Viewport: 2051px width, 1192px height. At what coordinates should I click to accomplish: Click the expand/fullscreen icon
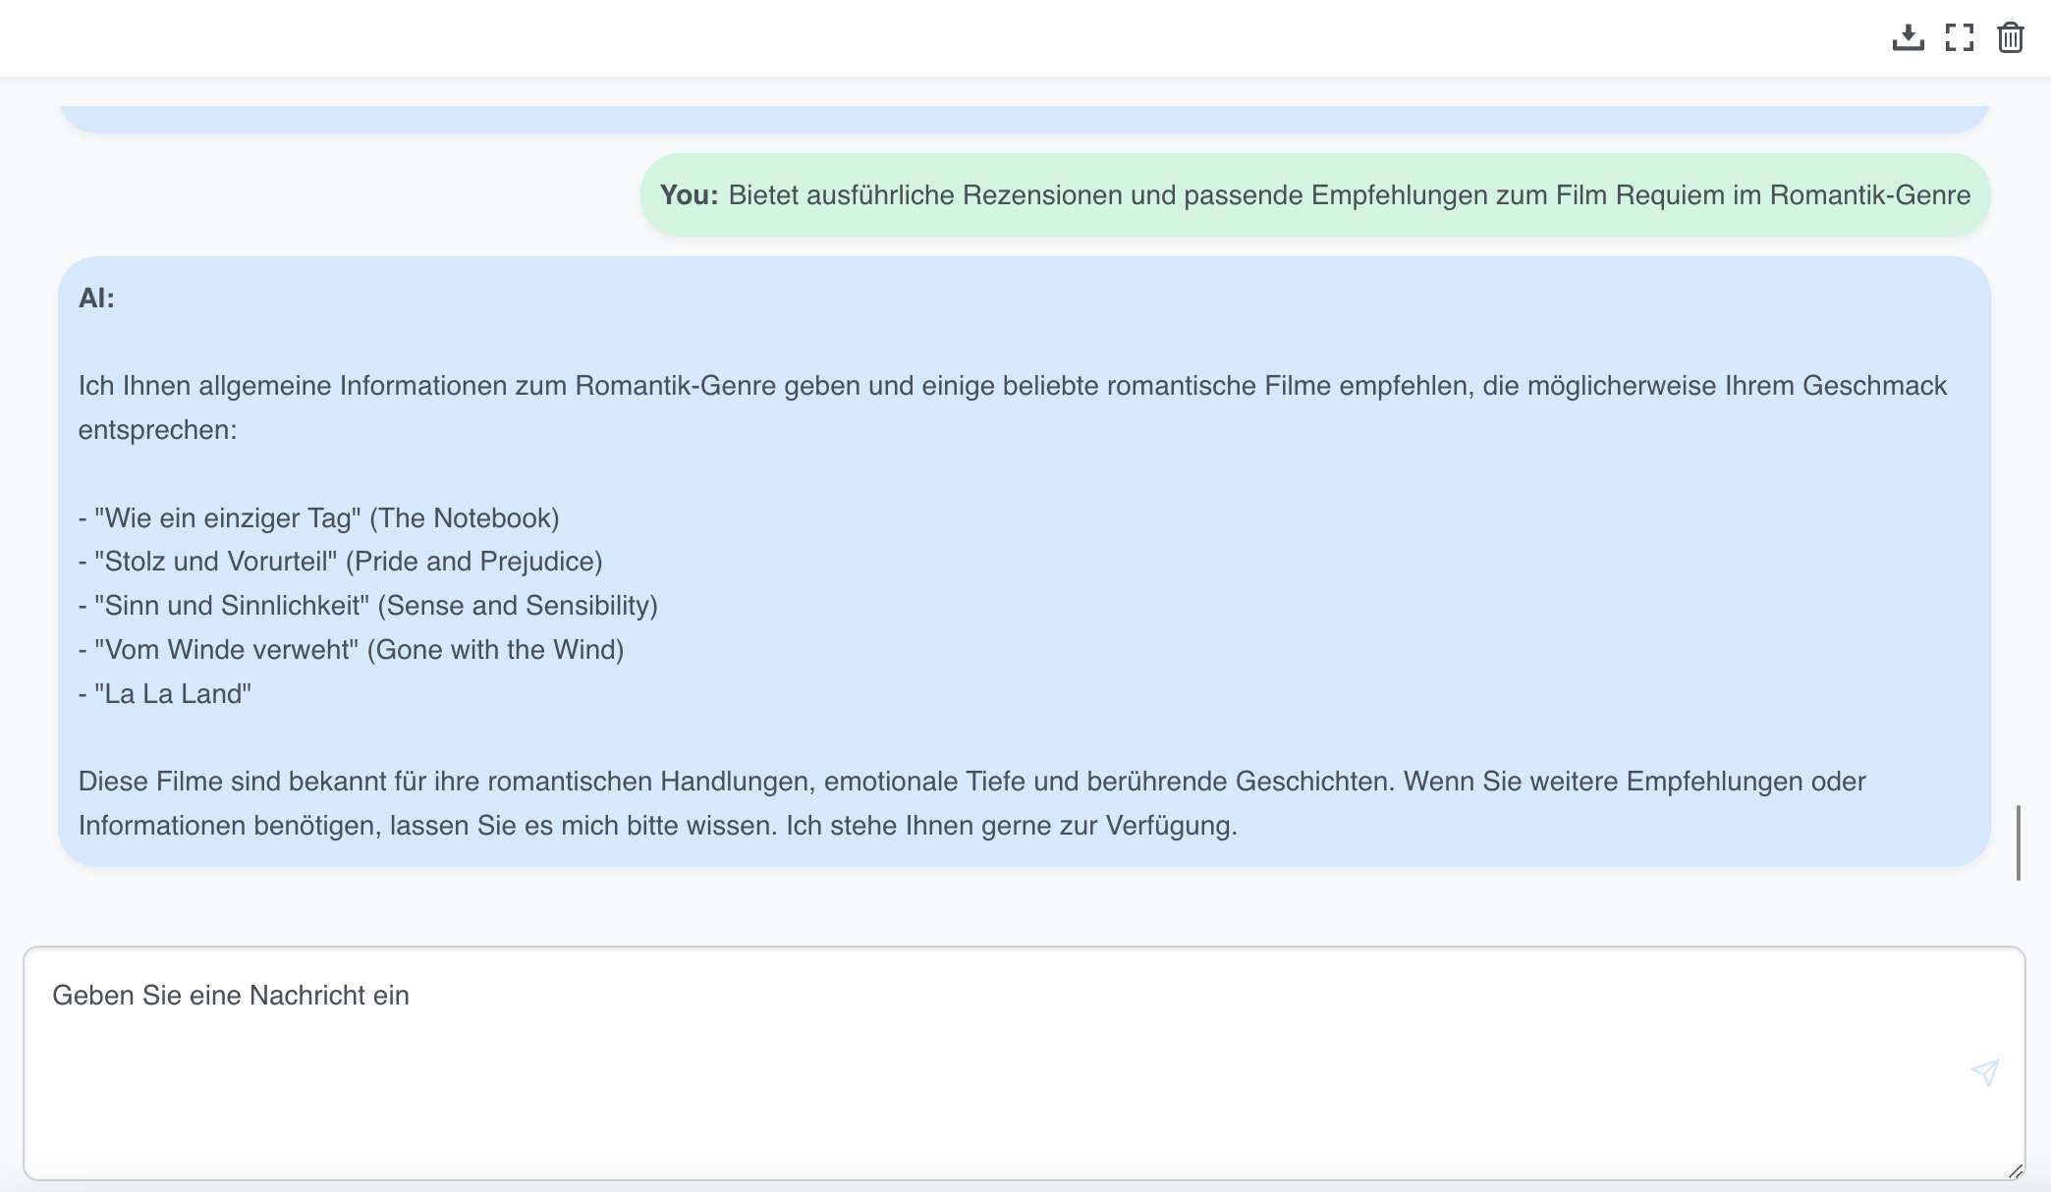point(1961,37)
